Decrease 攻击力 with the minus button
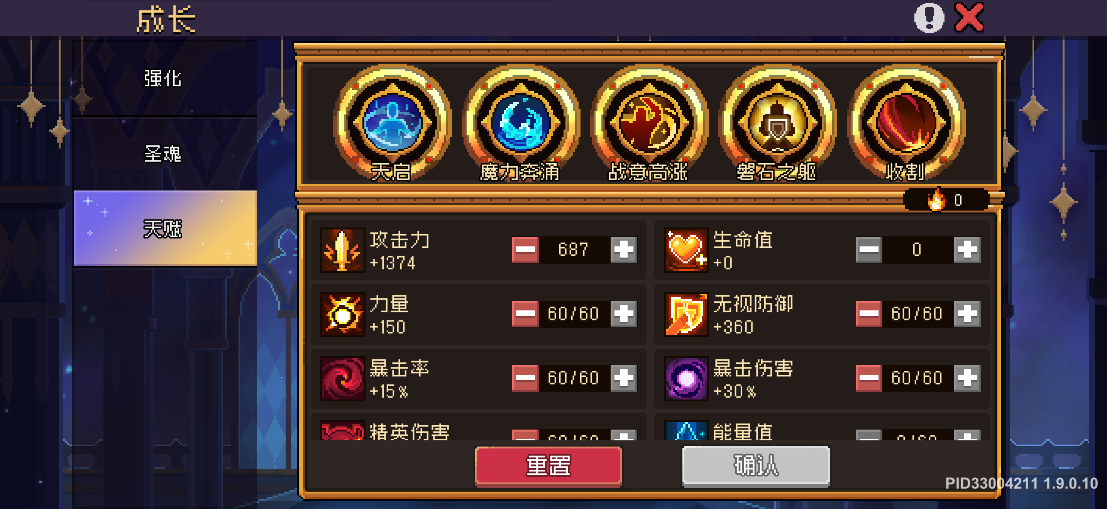 coord(525,249)
